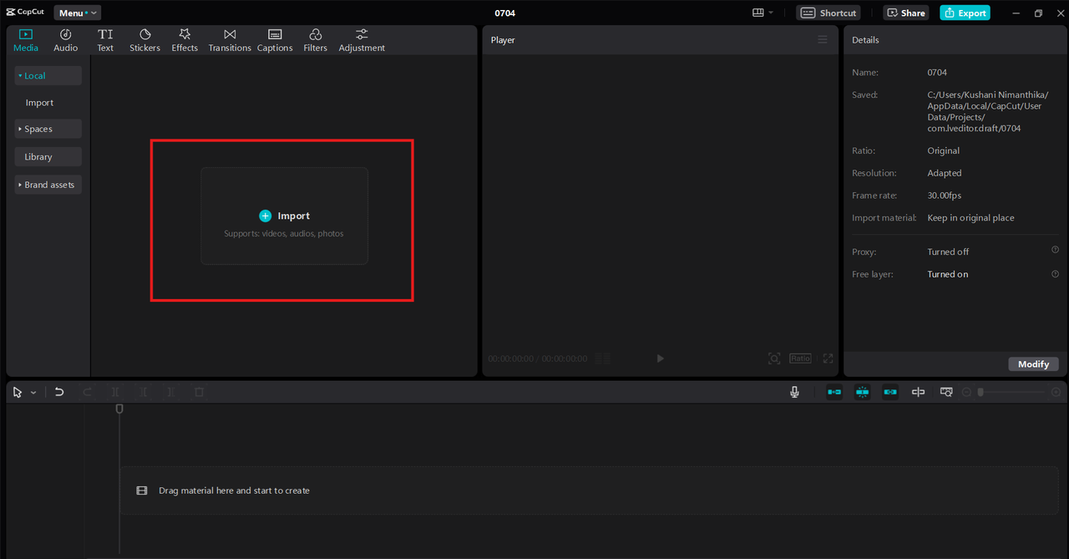The image size is (1069, 559).
Task: Undo the last action
Action: [59, 392]
